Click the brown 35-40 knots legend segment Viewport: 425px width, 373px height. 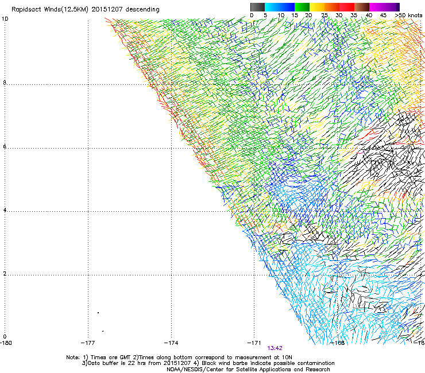point(362,7)
